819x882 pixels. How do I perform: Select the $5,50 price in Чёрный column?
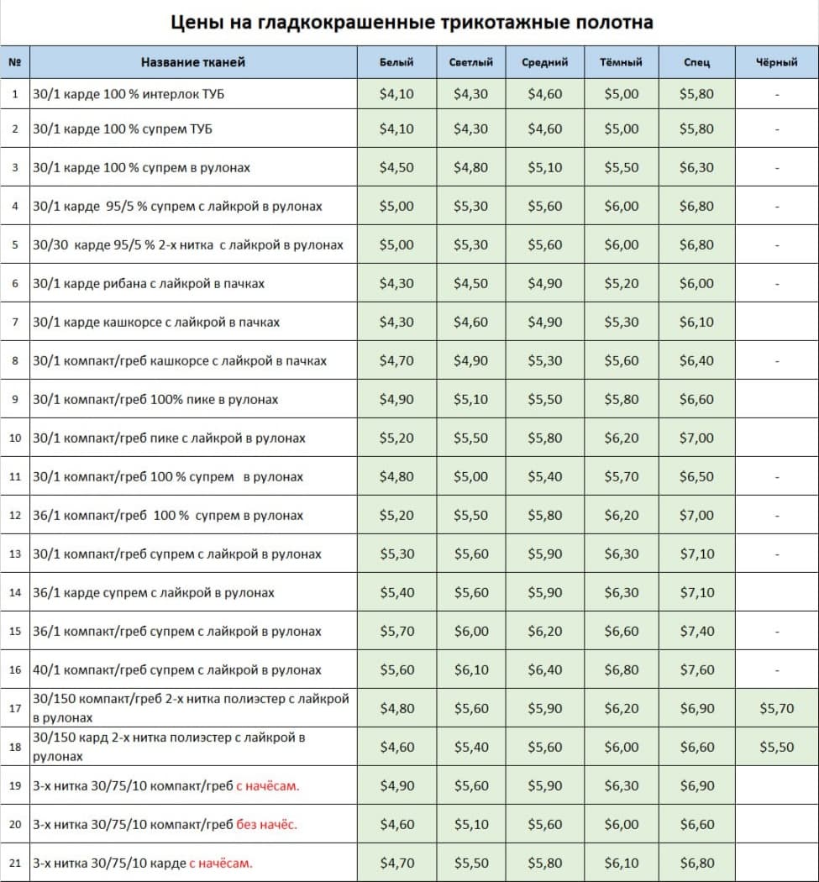click(x=777, y=747)
